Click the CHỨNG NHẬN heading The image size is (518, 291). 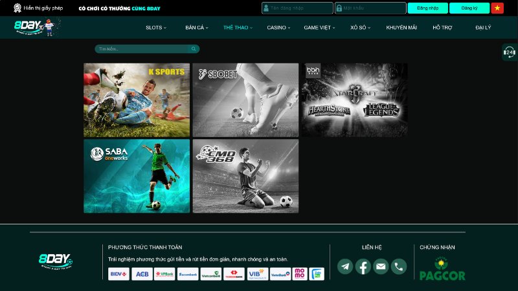pos(437,247)
